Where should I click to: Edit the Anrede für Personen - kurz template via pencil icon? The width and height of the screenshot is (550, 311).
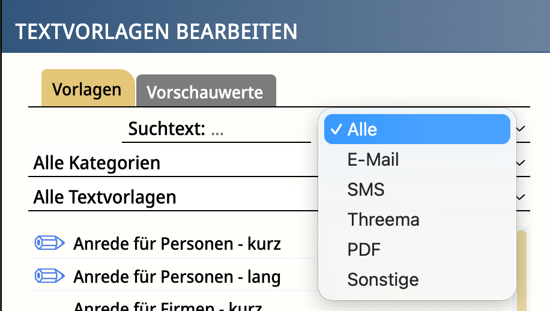point(49,243)
